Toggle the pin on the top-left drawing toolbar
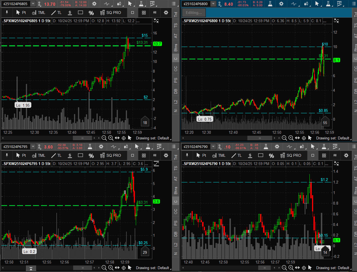 click(7, 13)
